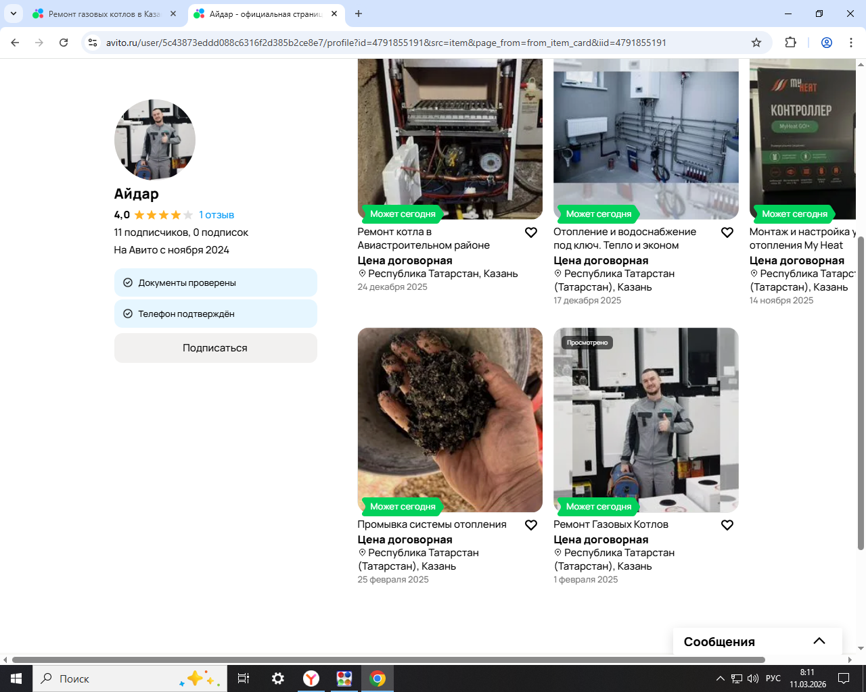Image resolution: width=866 pixels, height=692 pixels.
Task: Open 'Ремонт Газовых Котлов' listing title
Action: pyautogui.click(x=611, y=524)
